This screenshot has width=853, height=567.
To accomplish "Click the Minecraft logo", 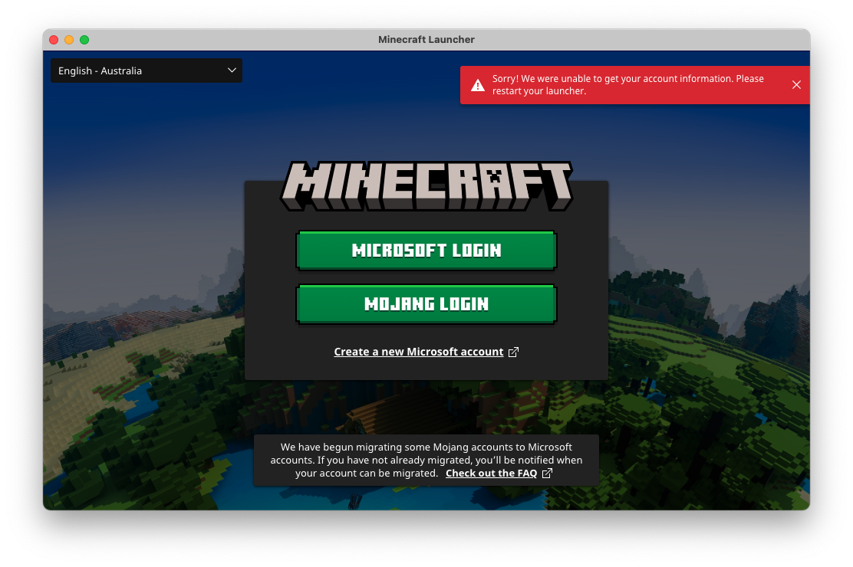I will point(426,185).
